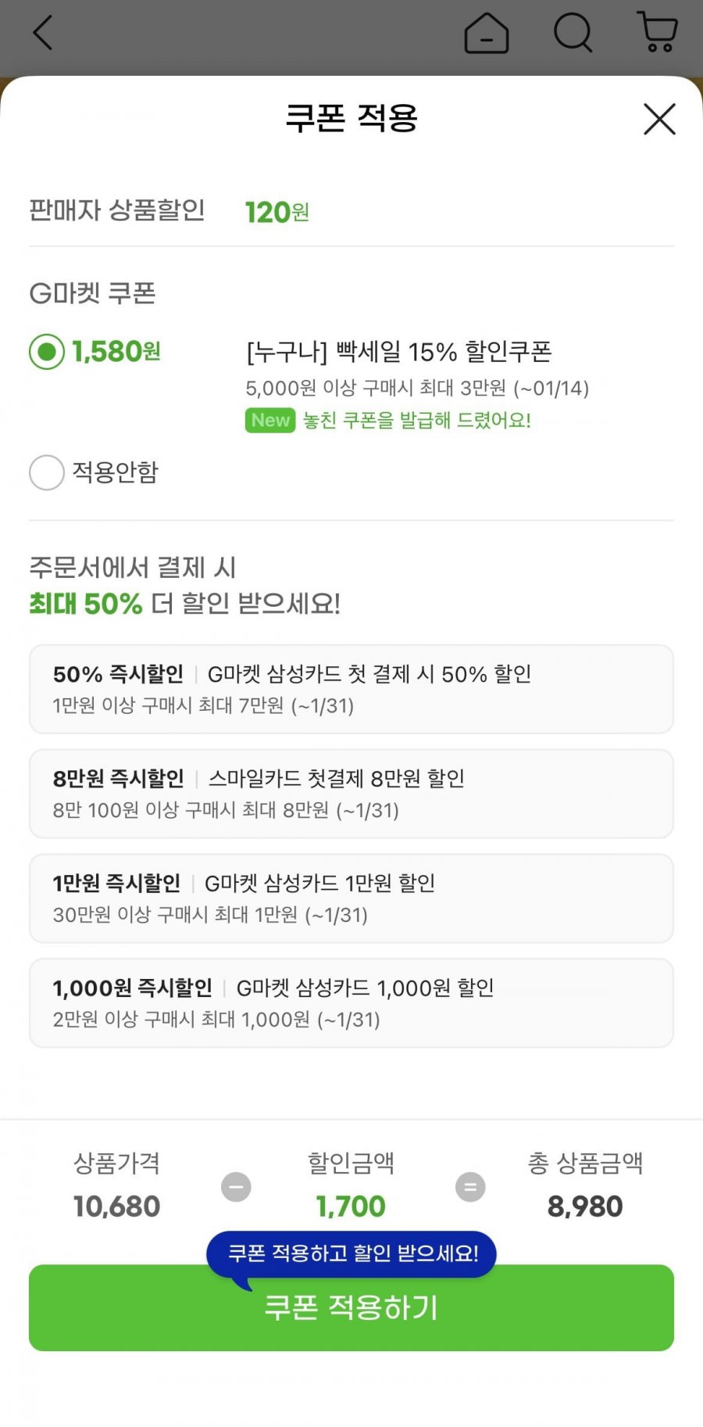Select the 적용안함 radio option
The width and height of the screenshot is (703, 1427).
click(x=47, y=472)
